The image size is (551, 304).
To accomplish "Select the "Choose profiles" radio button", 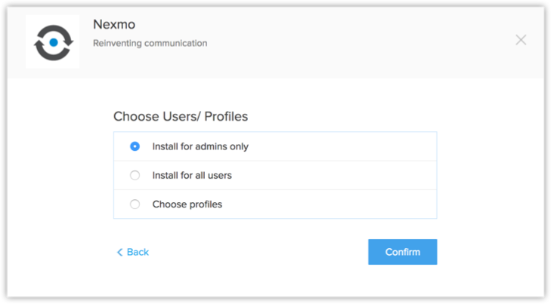I will click(135, 204).
